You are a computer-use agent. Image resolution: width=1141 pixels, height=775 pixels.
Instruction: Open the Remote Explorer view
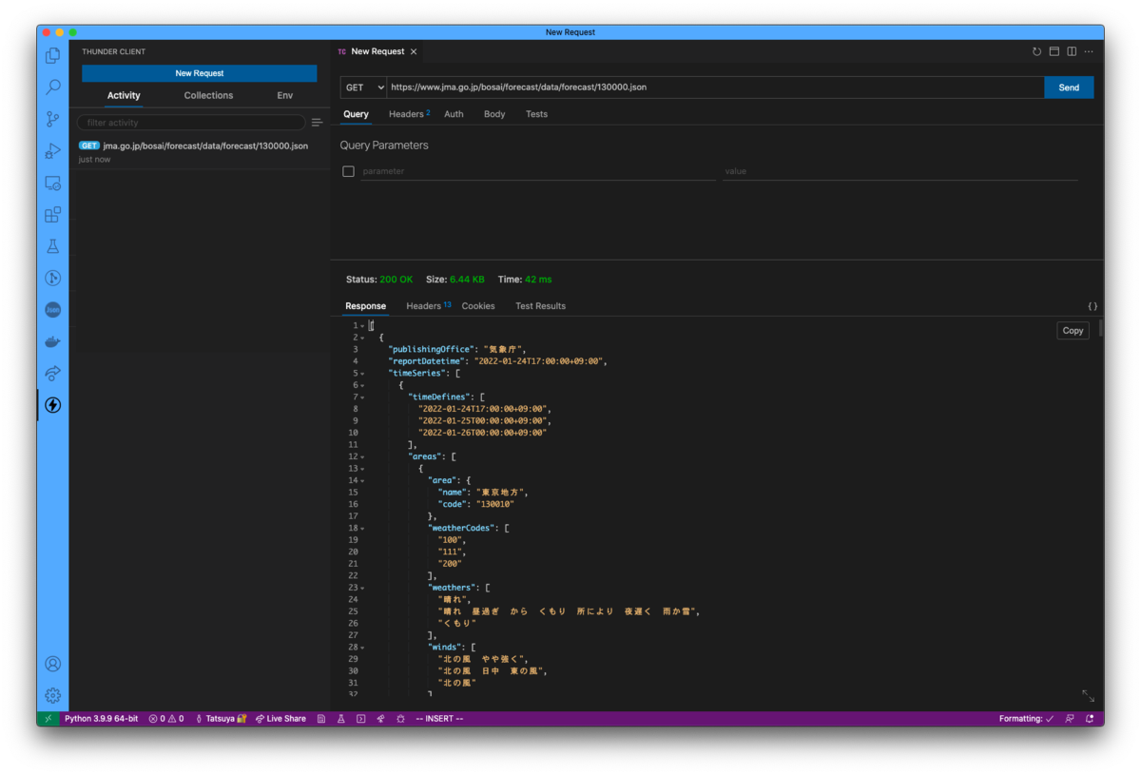[53, 183]
